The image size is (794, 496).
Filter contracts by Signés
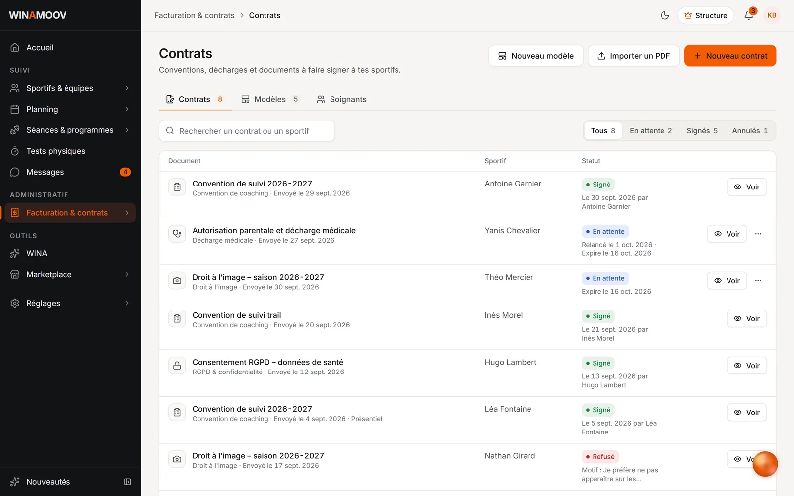702,131
